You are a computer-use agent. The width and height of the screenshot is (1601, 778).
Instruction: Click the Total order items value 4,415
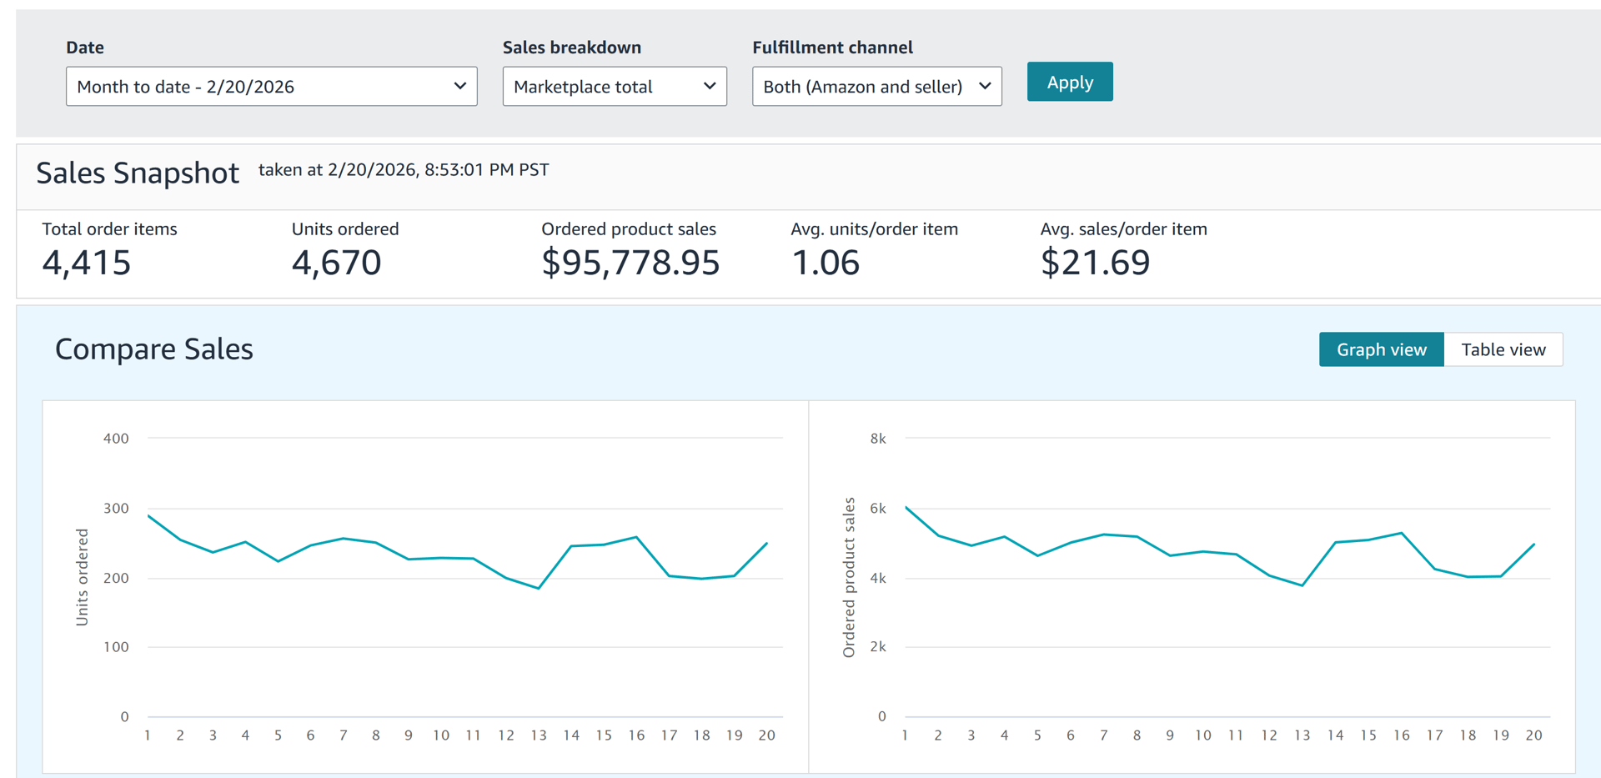point(87,263)
